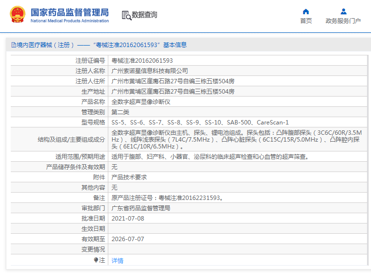The image size is (371, 273).
Task: Click product name 全数字超声显像诊断仪
Action: pos(141,102)
